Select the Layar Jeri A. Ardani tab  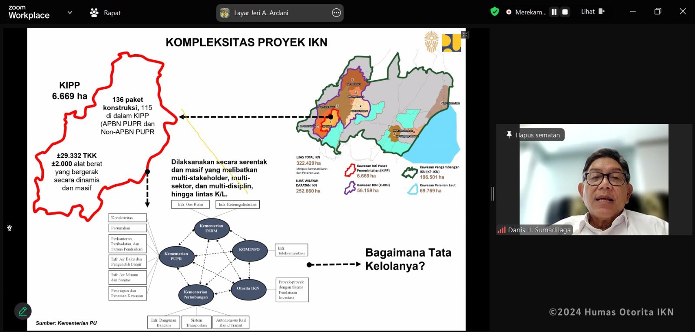coord(261,13)
